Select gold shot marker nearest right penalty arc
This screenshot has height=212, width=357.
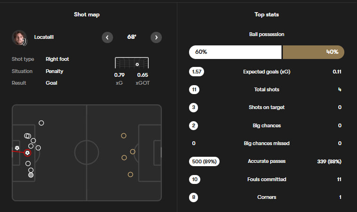pos(133,152)
